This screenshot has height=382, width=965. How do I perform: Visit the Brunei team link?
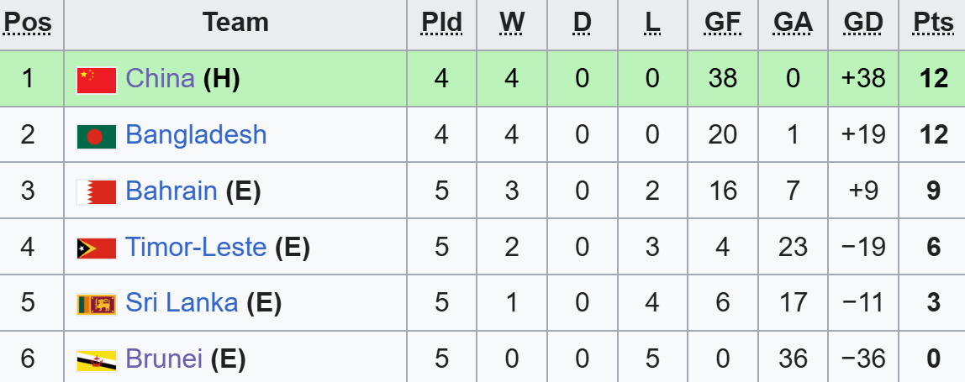click(x=164, y=359)
